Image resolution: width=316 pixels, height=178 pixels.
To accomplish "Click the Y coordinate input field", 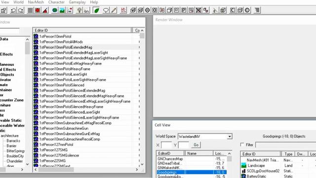I will pos(184,145).
